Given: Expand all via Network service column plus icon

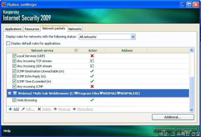Looking at the screenshot, I should (76, 50).
